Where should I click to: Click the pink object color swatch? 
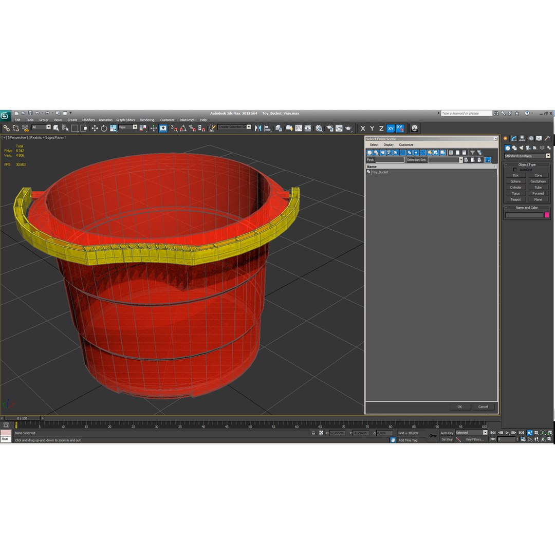click(547, 215)
